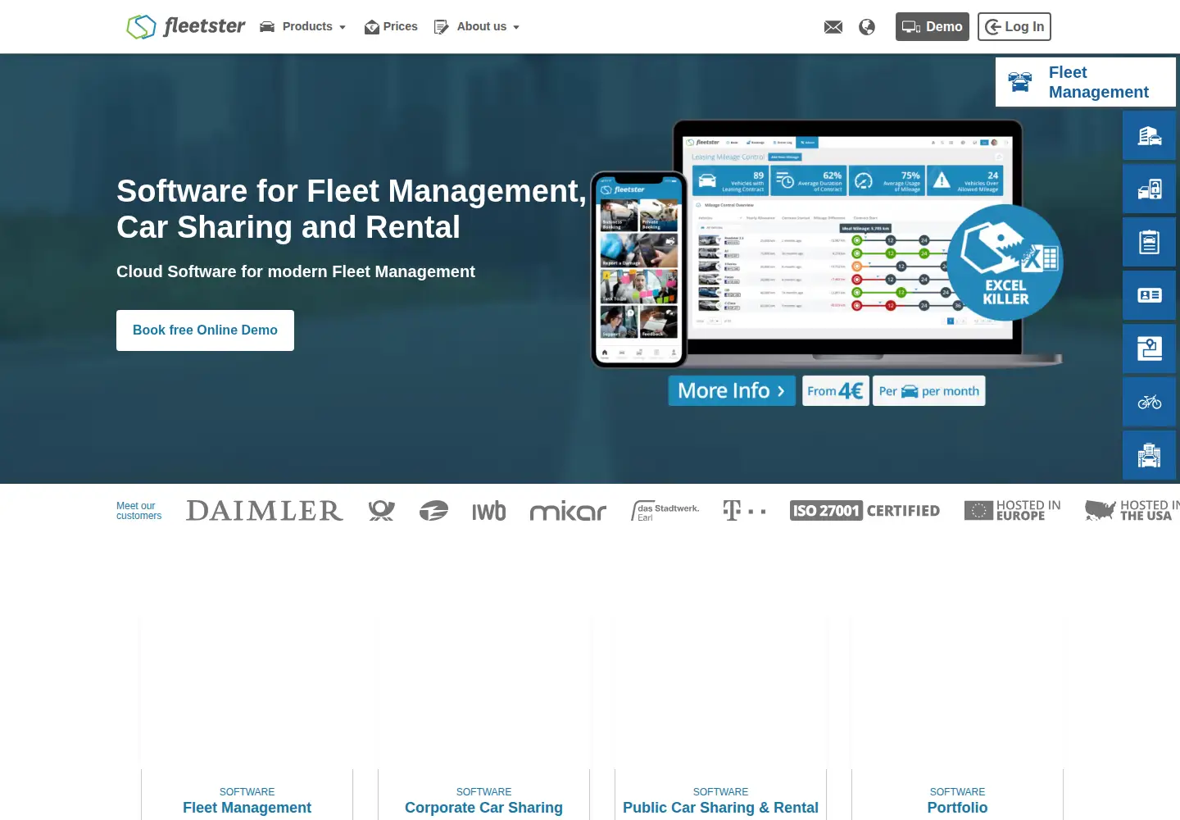Click the IWB logo
This screenshot has height=820, width=1180.
tap(489, 511)
